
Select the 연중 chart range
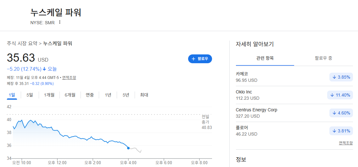(90, 95)
